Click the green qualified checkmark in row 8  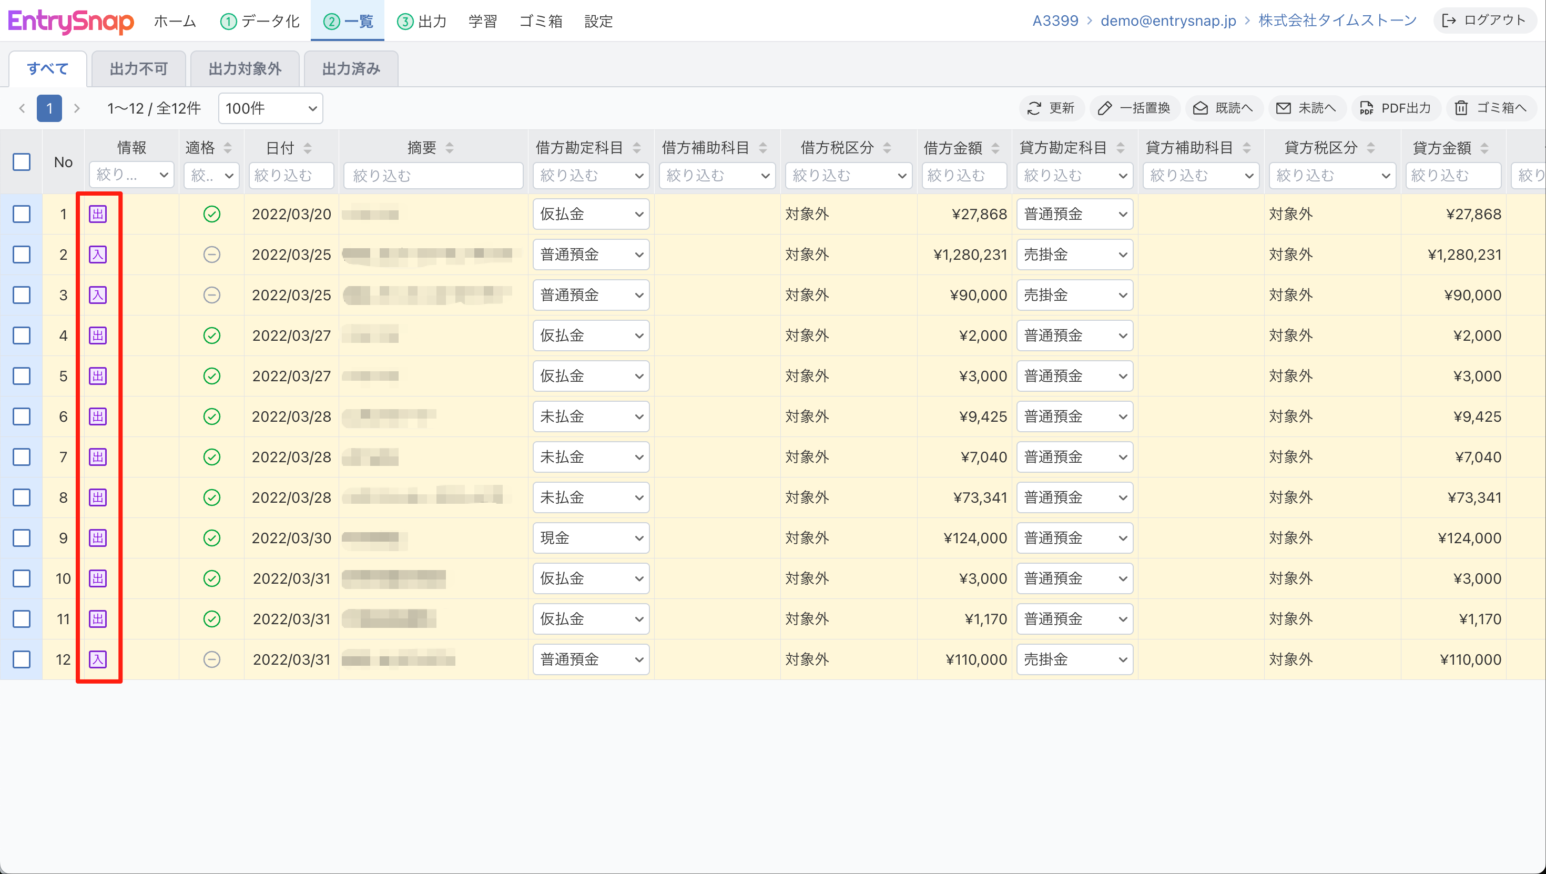[212, 497]
